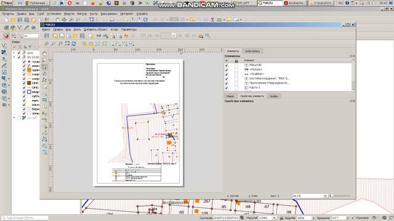The width and height of the screenshot is (394, 221).
Task: Choose the Move item content tool
Action: tap(44, 74)
